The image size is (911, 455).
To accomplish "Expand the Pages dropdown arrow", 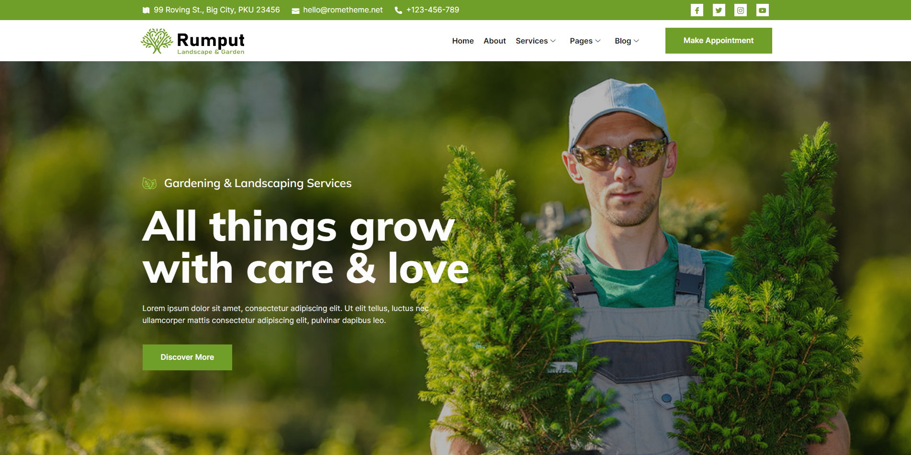I will (597, 41).
